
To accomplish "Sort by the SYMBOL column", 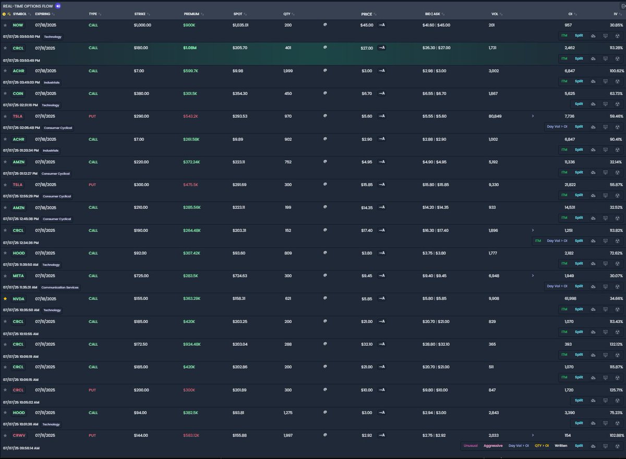I will [21, 14].
